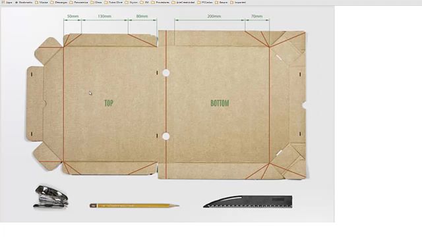
Task: Click the TOP label on the box template
Action: point(109,103)
